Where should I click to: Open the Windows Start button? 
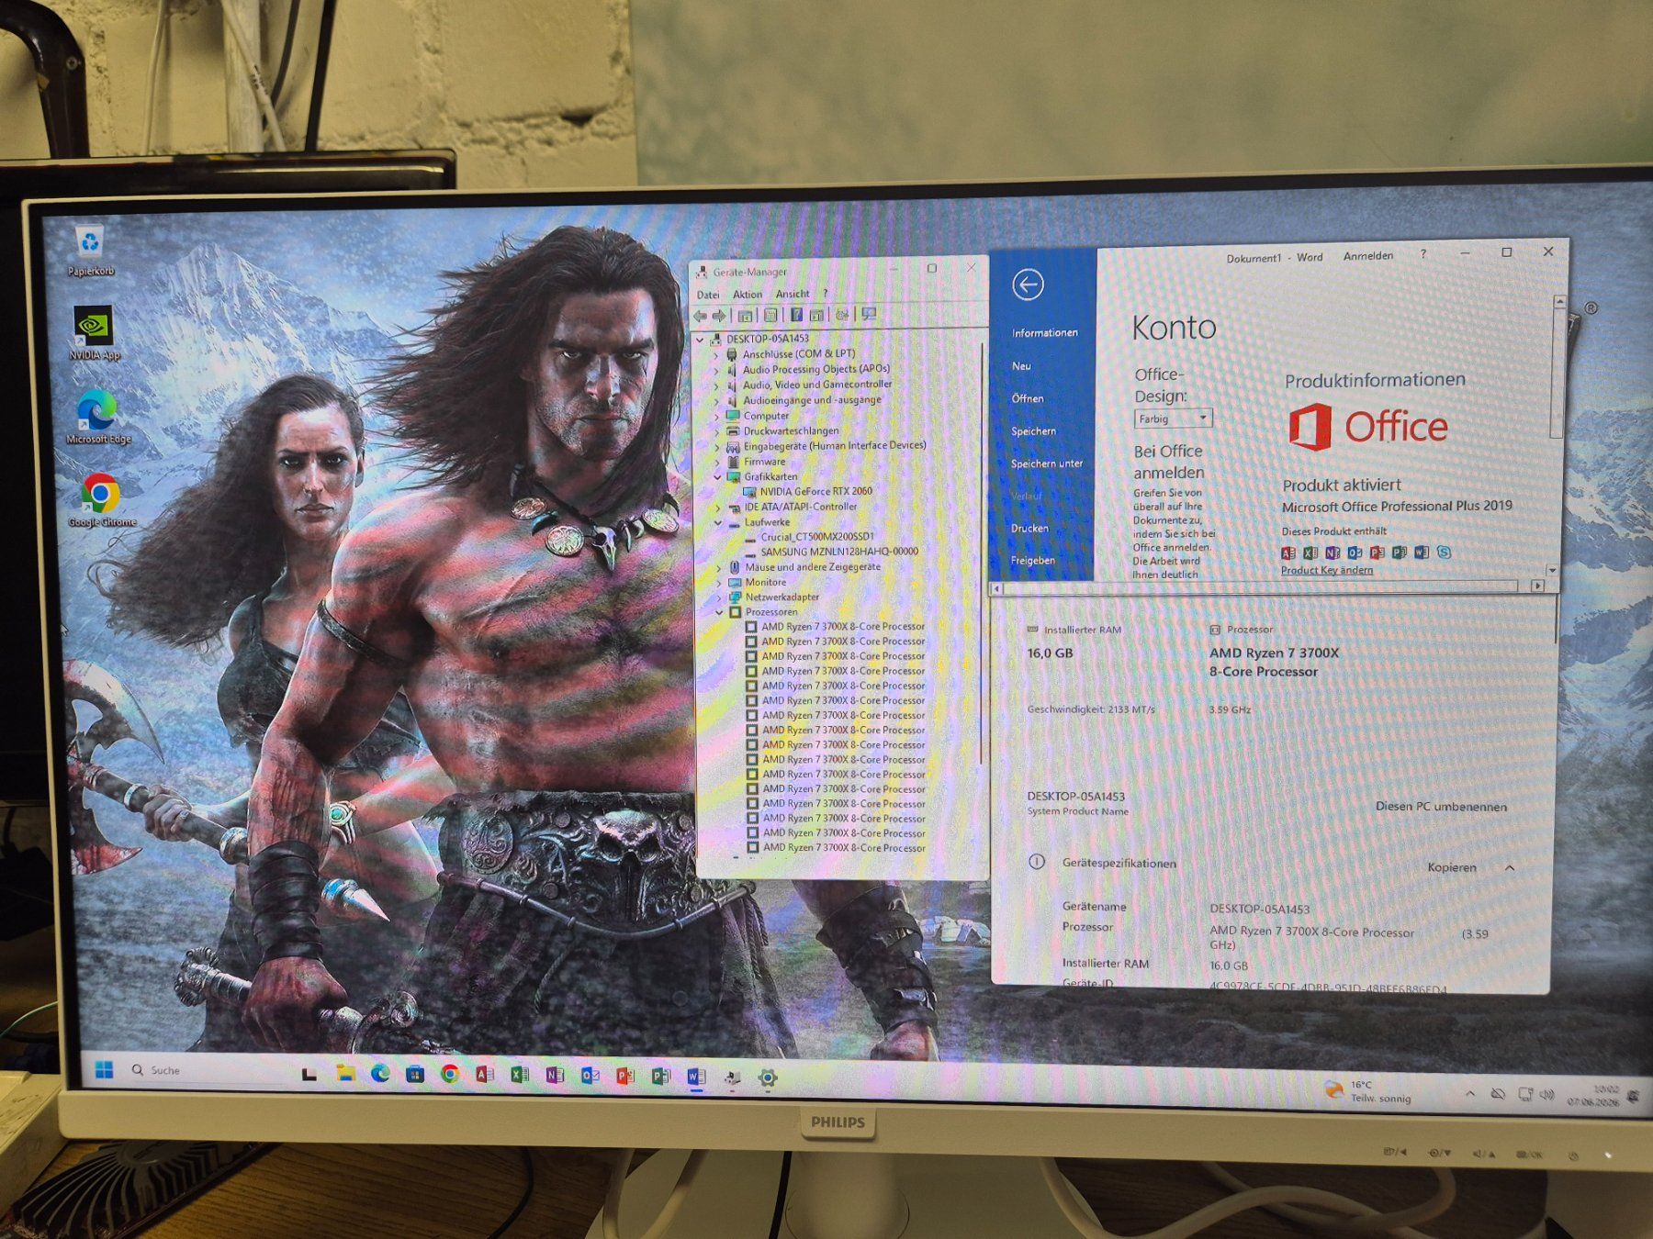(104, 1070)
